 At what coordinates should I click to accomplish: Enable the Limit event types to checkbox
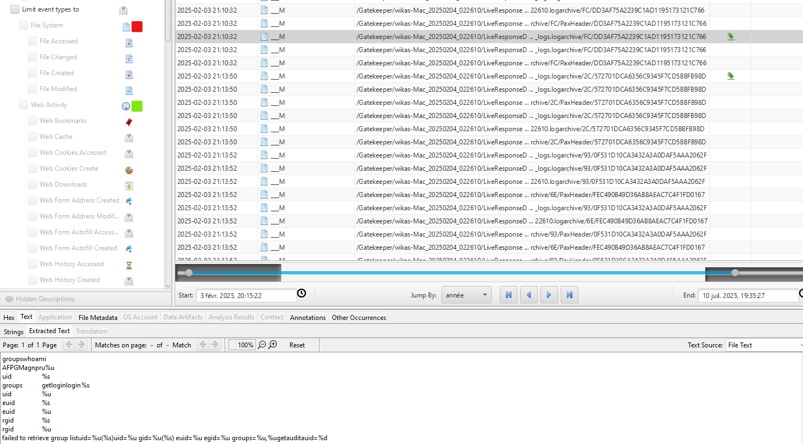pyautogui.click(x=15, y=9)
